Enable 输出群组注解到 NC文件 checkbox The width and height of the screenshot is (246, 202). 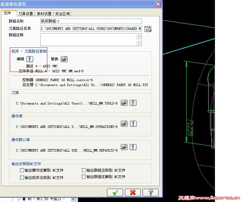click(x=84, y=177)
